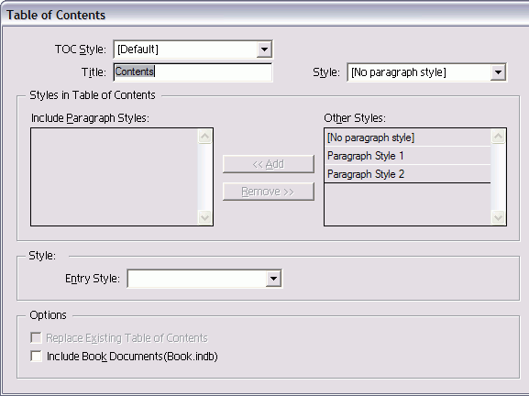Open the title Style dropdown arrow
The image size is (529, 396).
[498, 72]
